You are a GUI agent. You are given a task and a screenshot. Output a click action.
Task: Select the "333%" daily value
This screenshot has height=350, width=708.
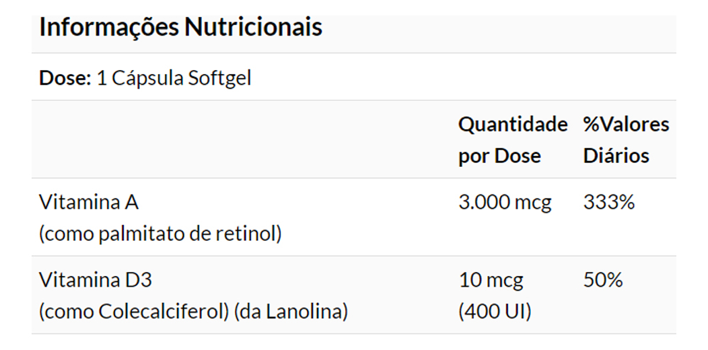click(x=608, y=202)
